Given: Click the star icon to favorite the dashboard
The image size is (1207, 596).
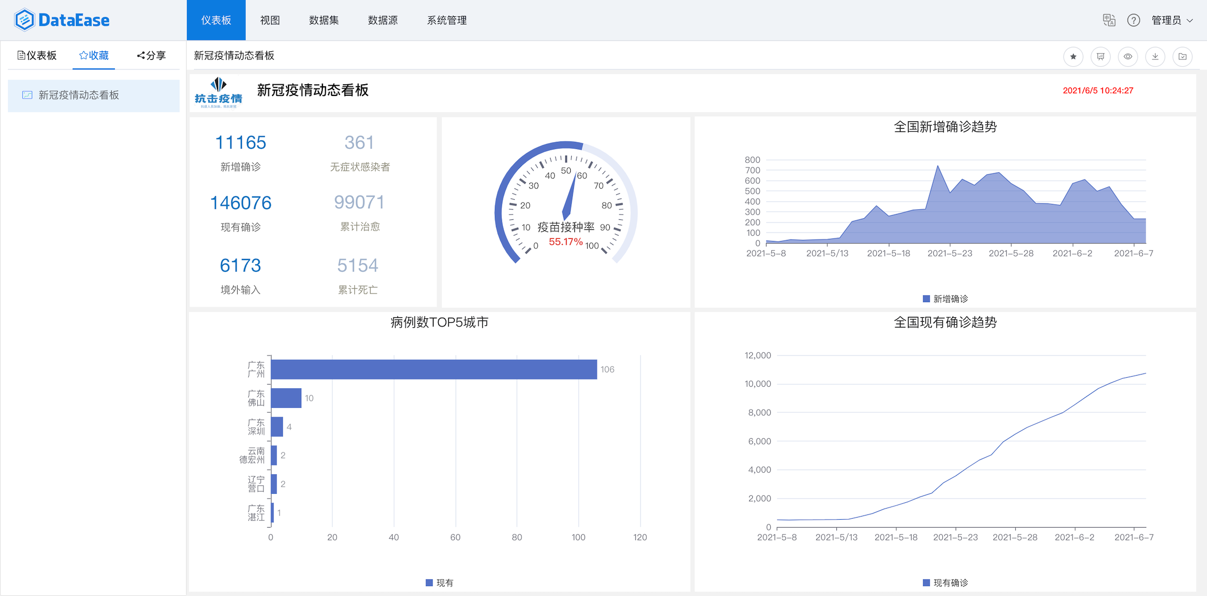Looking at the screenshot, I should 1073,57.
